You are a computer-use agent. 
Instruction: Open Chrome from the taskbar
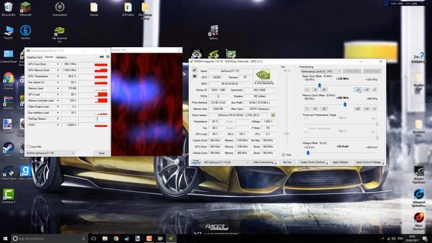click(116, 238)
